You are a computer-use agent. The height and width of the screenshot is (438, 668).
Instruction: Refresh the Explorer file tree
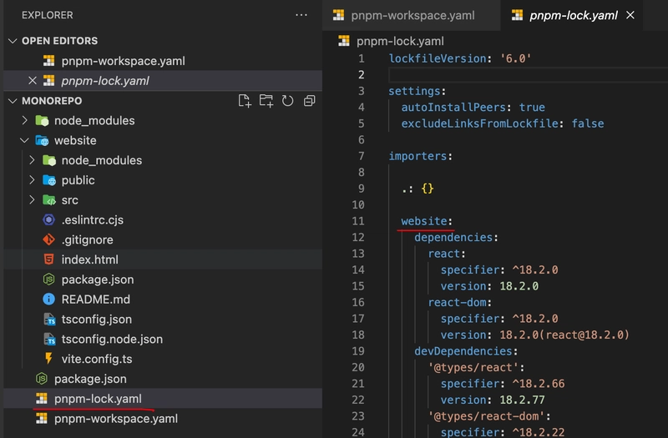[287, 101]
